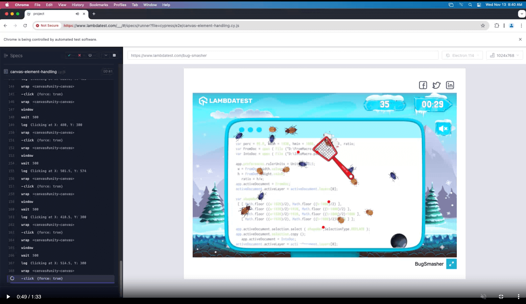Screen dimensions: 526x304
Task: Click the 00:41 test duration
Action: point(108,71)
